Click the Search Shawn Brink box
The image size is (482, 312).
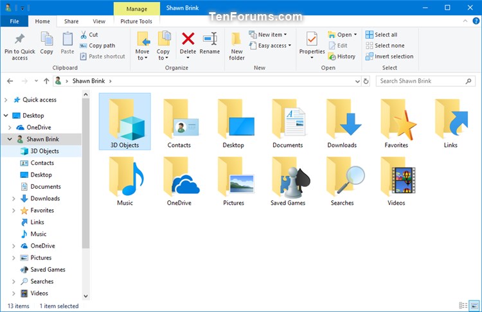click(425, 81)
